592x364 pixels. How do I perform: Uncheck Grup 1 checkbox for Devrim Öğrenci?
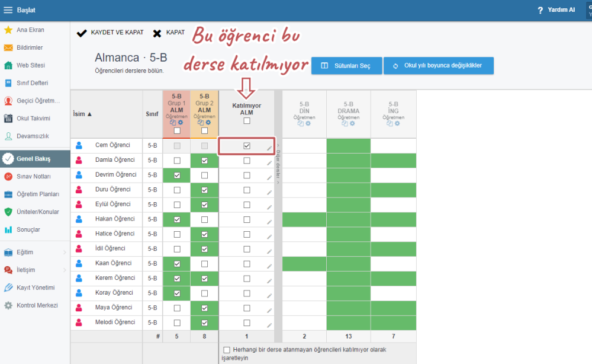click(x=177, y=175)
